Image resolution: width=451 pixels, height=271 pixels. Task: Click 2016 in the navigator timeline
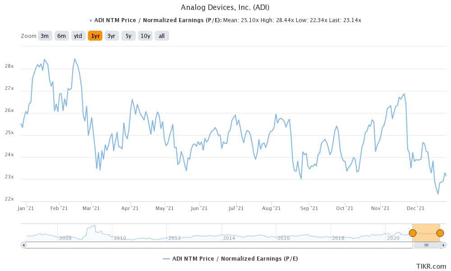284,238
